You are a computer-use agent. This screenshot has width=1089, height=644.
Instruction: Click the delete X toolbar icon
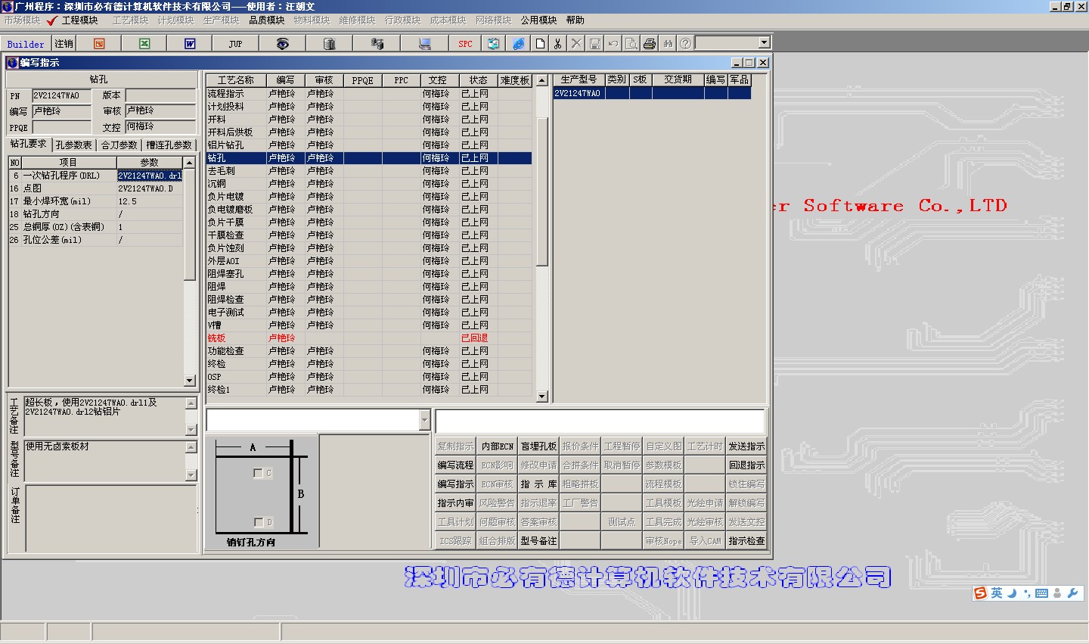[576, 44]
